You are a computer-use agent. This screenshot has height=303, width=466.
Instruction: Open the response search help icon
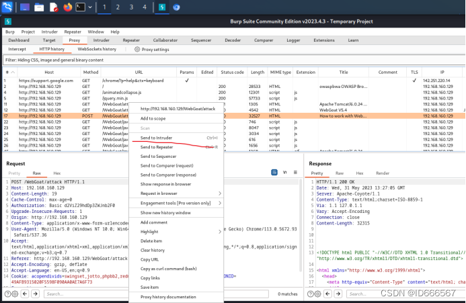310,294
